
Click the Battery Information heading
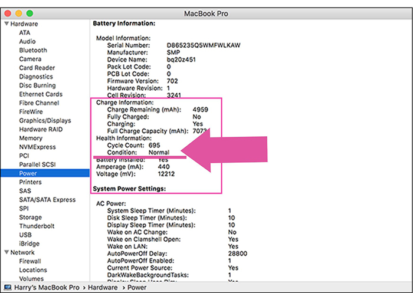pos(124,24)
